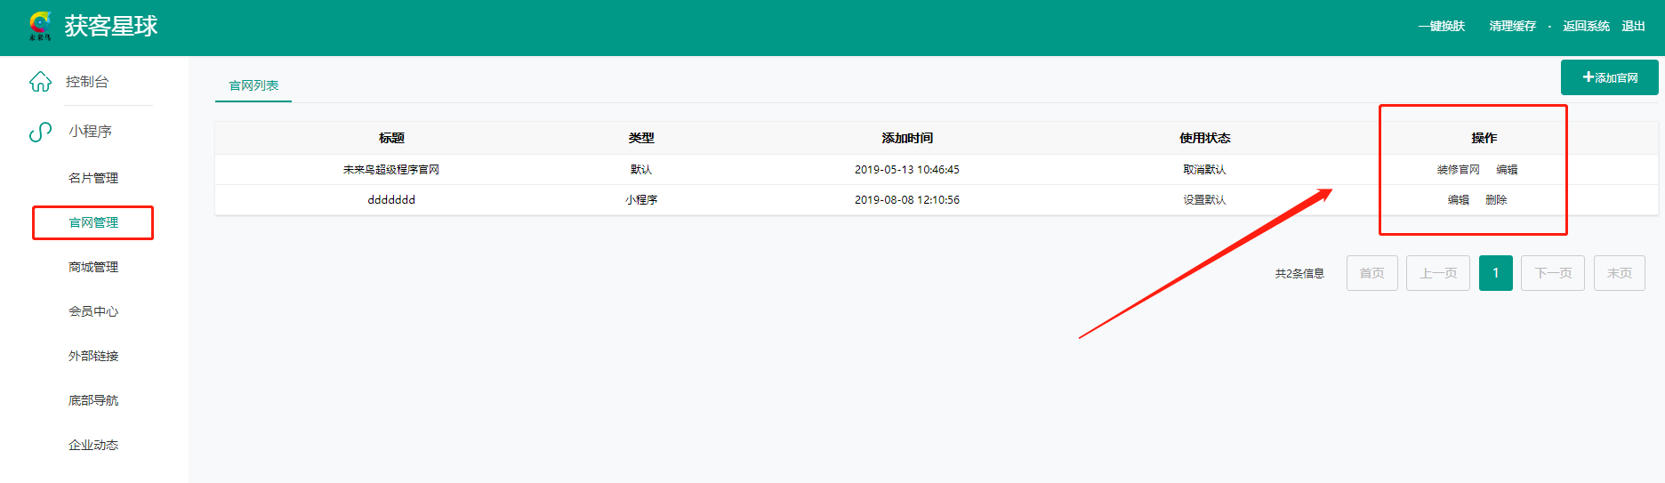Image resolution: width=1665 pixels, height=483 pixels.
Task: Select 官网管理 in the sidebar
Action: tap(93, 222)
